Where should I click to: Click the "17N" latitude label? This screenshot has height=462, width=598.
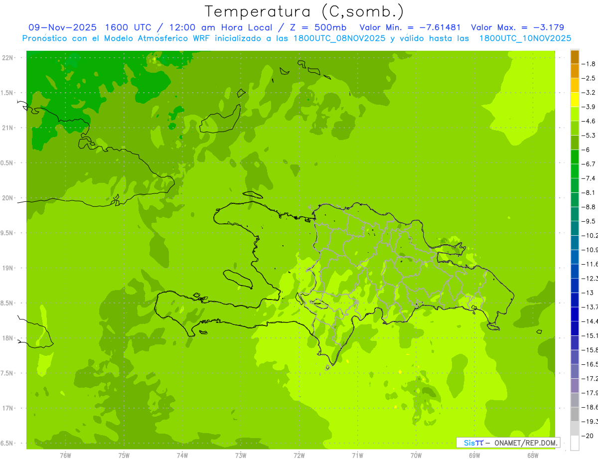click(x=7, y=408)
